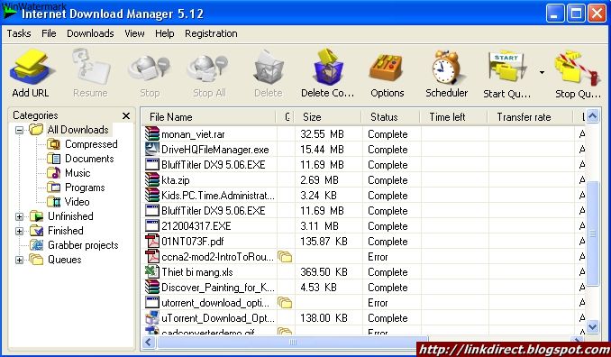
Task: Click the RAR icon of monan_viet.rar
Action: click(152, 133)
